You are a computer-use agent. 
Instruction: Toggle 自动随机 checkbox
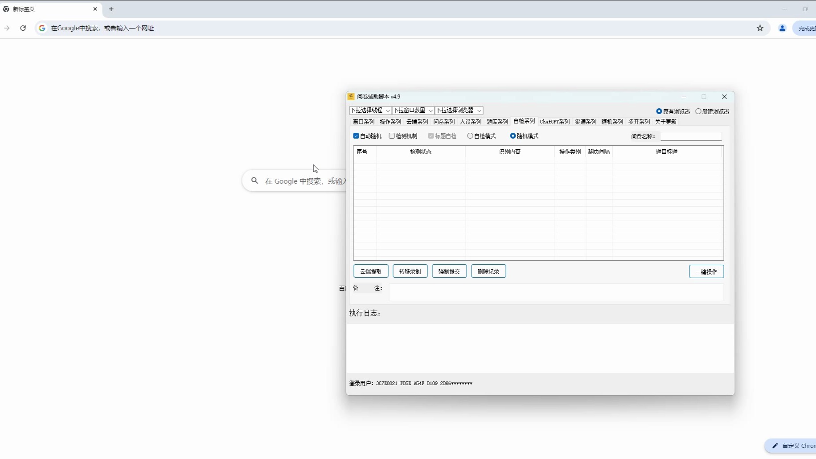(356, 136)
